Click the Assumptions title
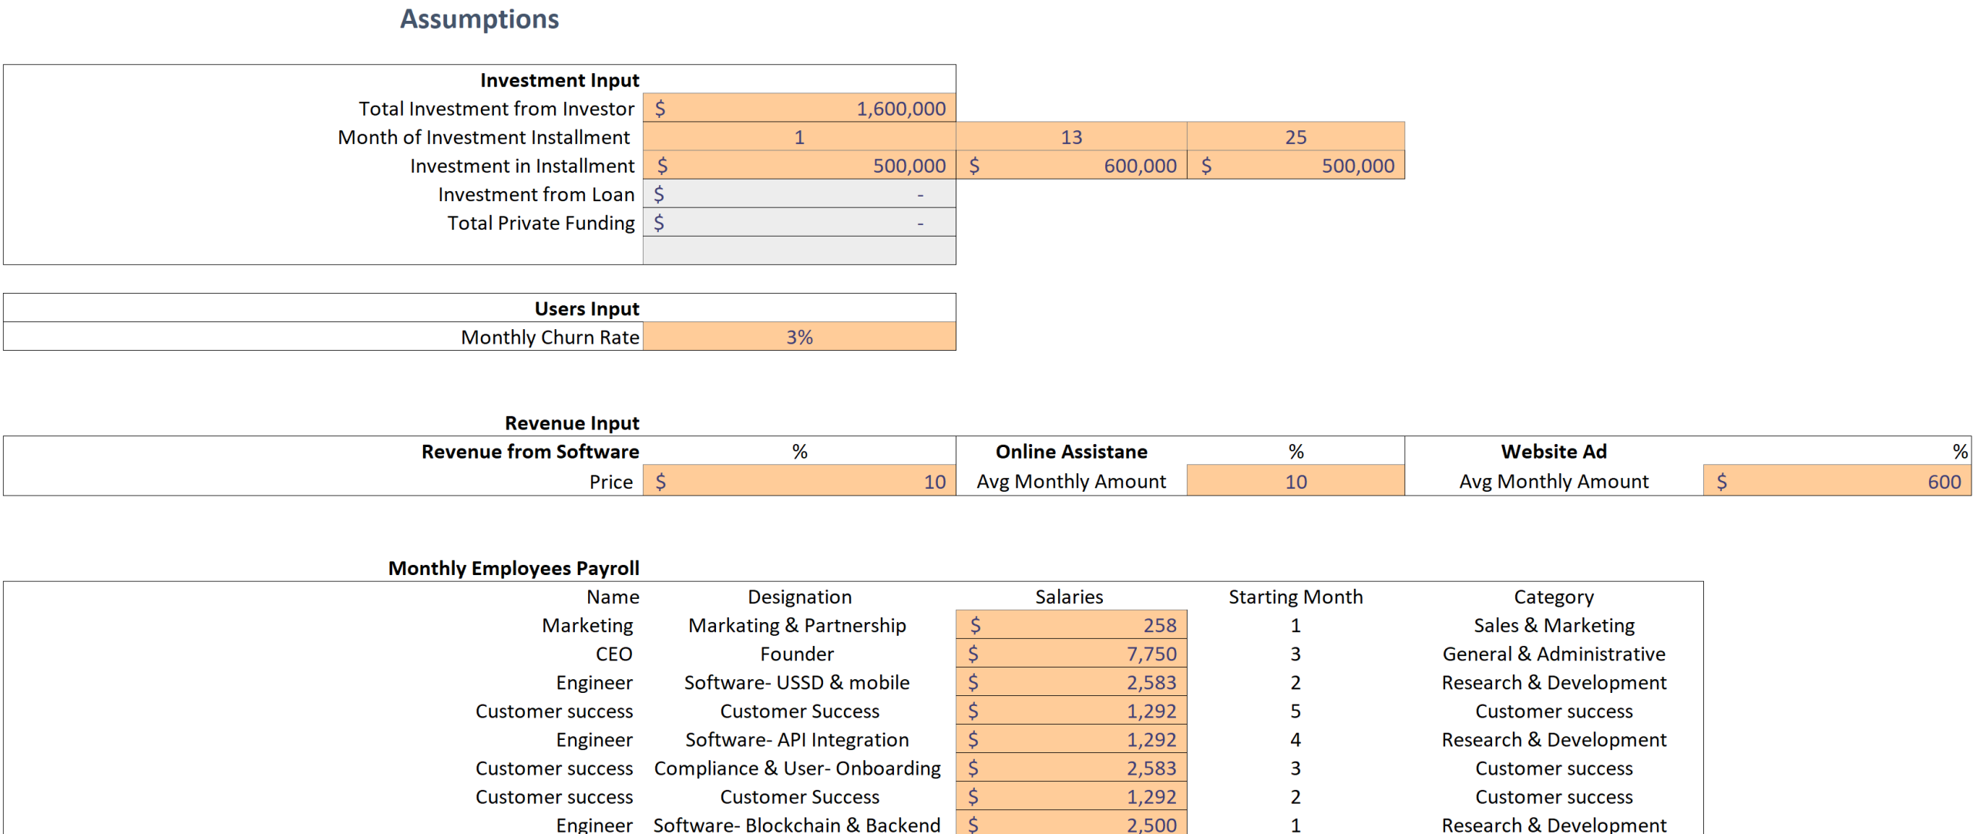Screen dimensions: 1973x834 [x=479, y=18]
